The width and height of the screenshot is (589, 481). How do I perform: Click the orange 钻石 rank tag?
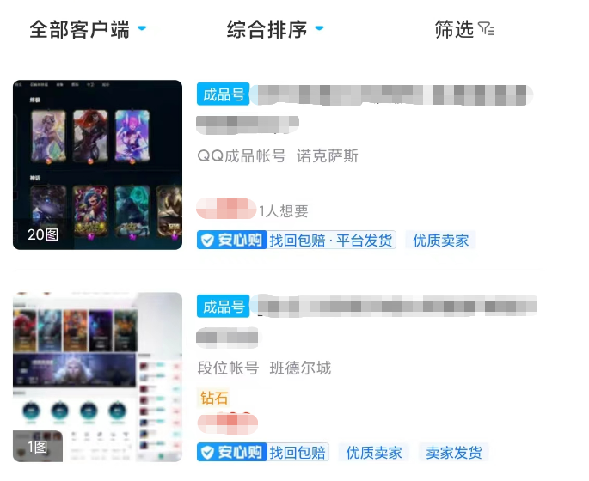tap(214, 398)
